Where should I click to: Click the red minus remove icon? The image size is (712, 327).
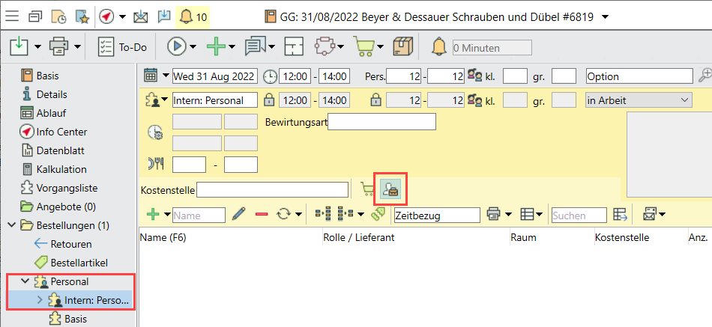tap(262, 215)
